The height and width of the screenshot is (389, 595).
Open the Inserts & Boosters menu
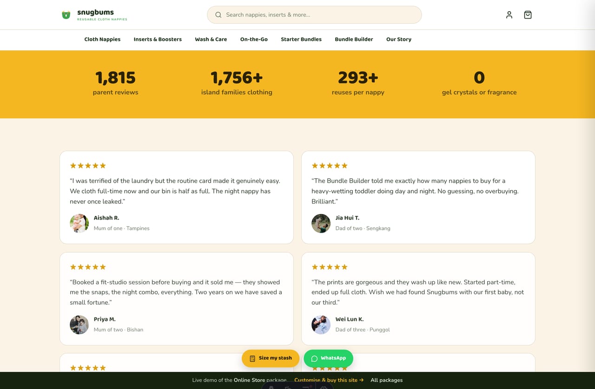[158, 40]
